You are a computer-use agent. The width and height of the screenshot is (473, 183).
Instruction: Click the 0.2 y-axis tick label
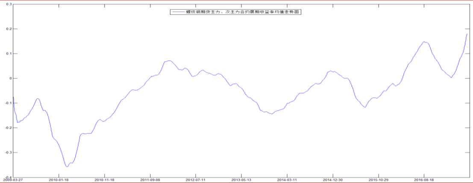(9, 29)
